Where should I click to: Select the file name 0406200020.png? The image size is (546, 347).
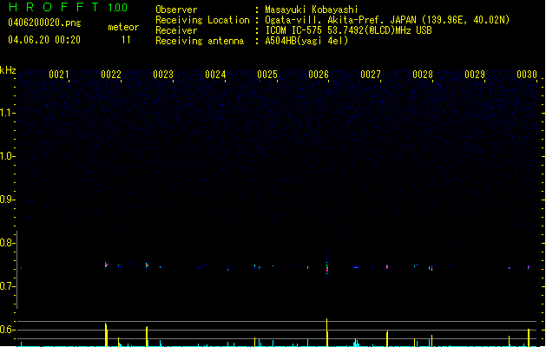point(44,23)
